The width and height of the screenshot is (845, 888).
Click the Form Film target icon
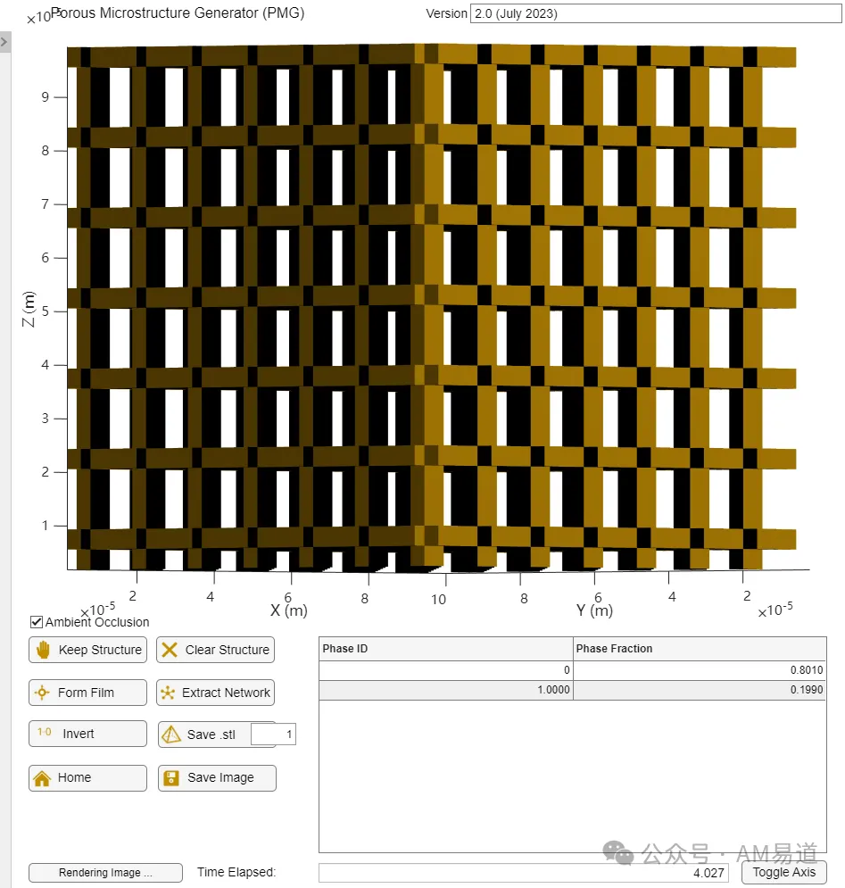pyautogui.click(x=42, y=693)
